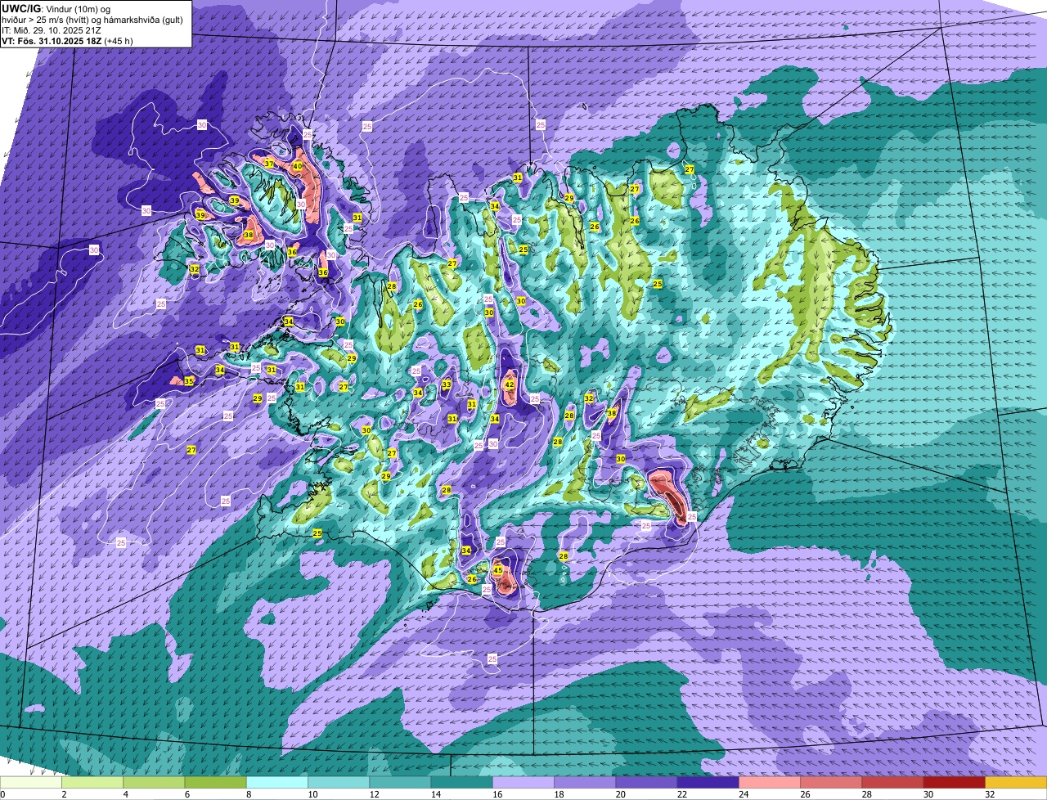The height and width of the screenshot is (800, 1047).
Task: Click the yellow '40' gust label
Action: [x=297, y=166]
